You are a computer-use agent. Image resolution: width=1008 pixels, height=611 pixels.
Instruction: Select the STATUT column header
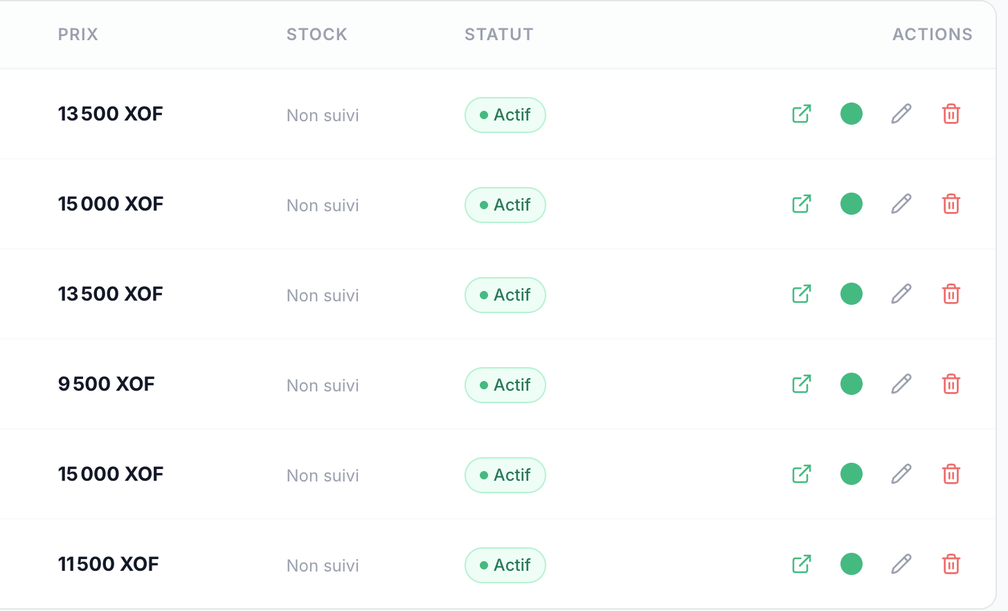click(x=499, y=35)
